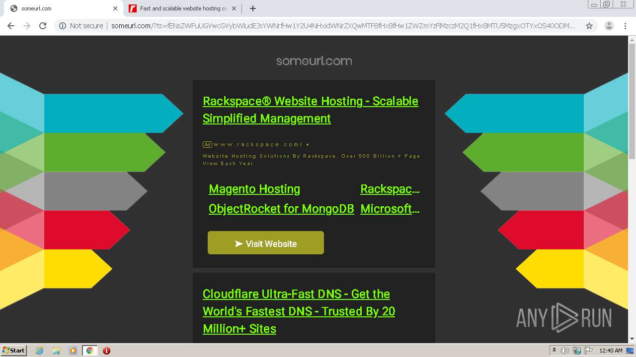
Task: Open the volume speaker tray icon
Action: (565, 351)
